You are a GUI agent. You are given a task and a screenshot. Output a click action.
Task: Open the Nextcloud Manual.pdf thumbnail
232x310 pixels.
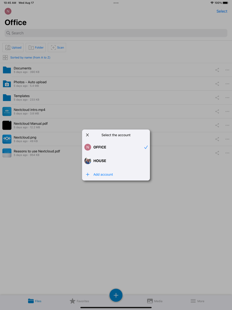pyautogui.click(x=7, y=125)
